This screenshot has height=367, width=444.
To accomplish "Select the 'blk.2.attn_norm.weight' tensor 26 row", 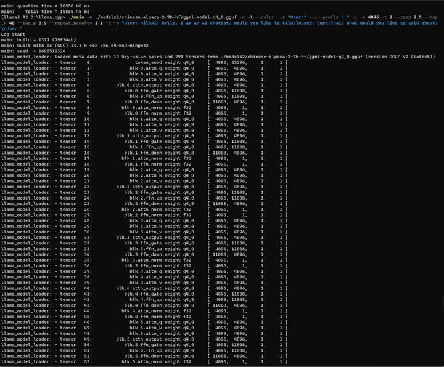I will tap(144, 209).
